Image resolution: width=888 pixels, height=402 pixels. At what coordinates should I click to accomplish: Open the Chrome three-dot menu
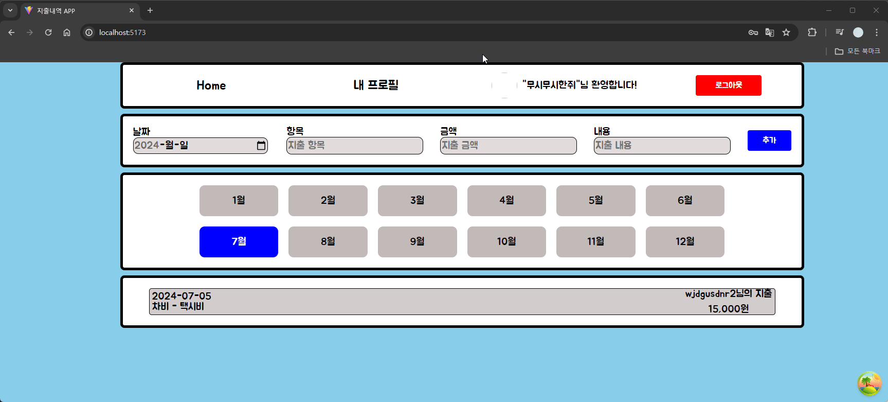pyautogui.click(x=877, y=32)
